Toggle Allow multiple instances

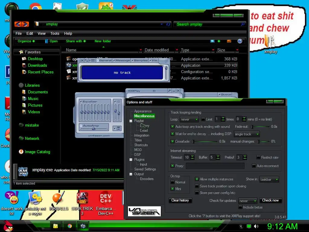(197, 179)
